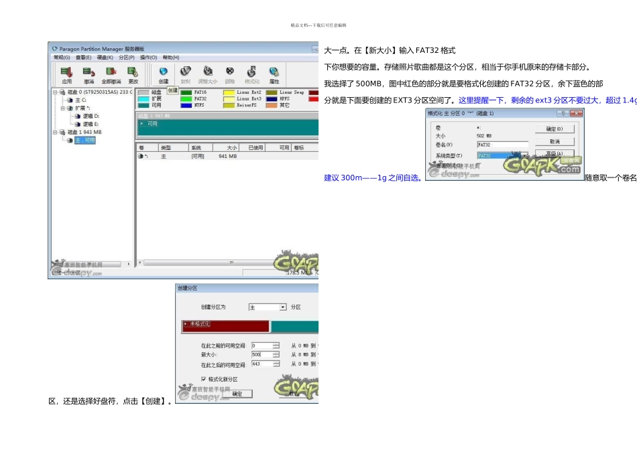
Task: Click the 更改 (Changes) toolbar icon
Action: 133,72
